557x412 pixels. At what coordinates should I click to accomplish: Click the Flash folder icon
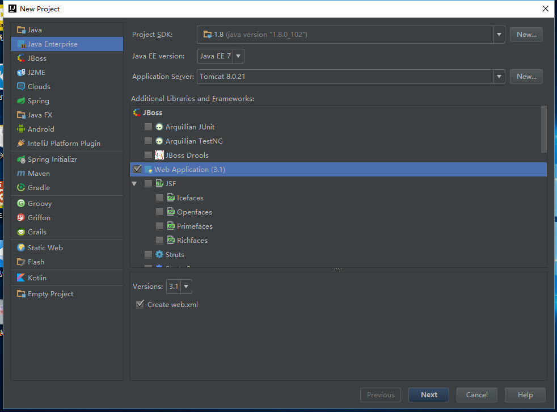(x=21, y=262)
